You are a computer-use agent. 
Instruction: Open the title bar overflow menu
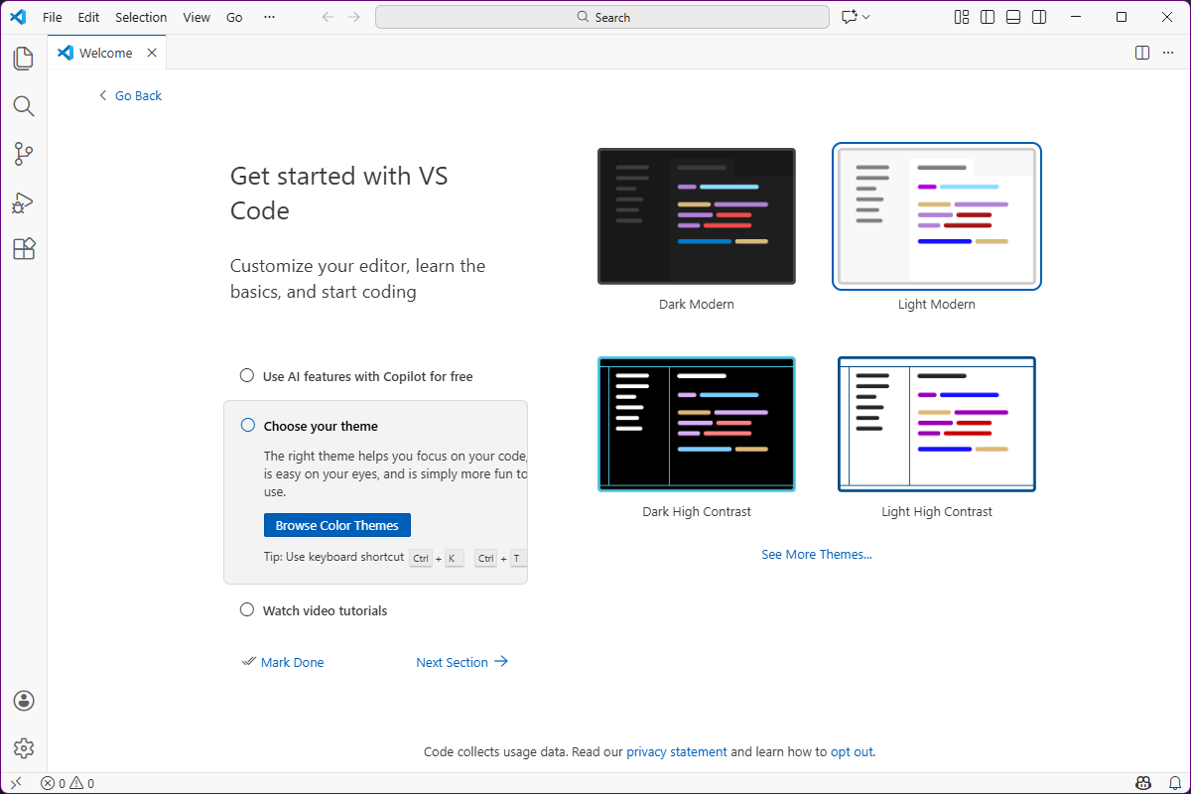(x=269, y=17)
